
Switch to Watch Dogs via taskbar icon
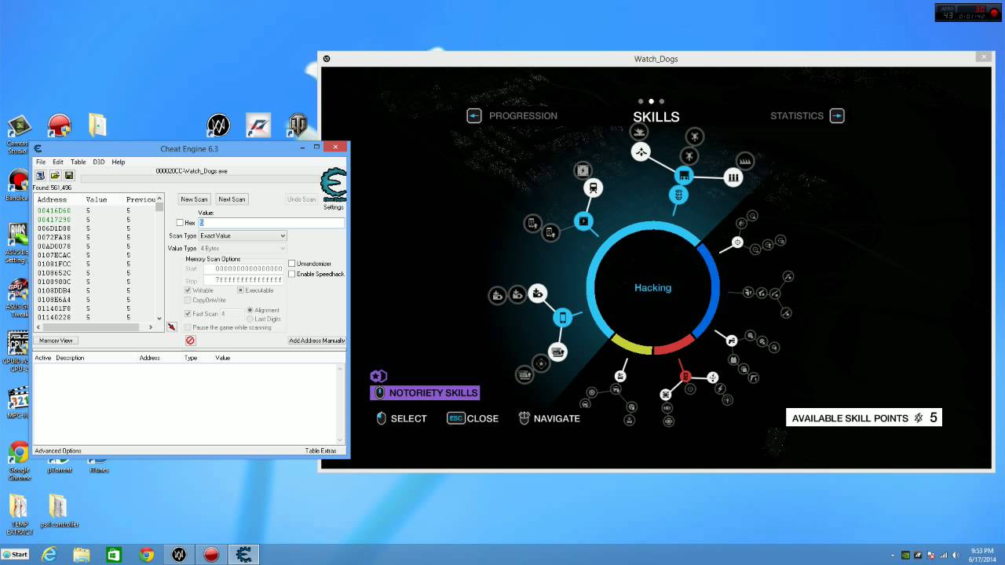click(x=179, y=555)
